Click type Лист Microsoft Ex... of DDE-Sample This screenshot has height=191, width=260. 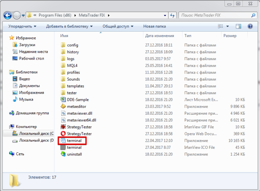(201, 100)
